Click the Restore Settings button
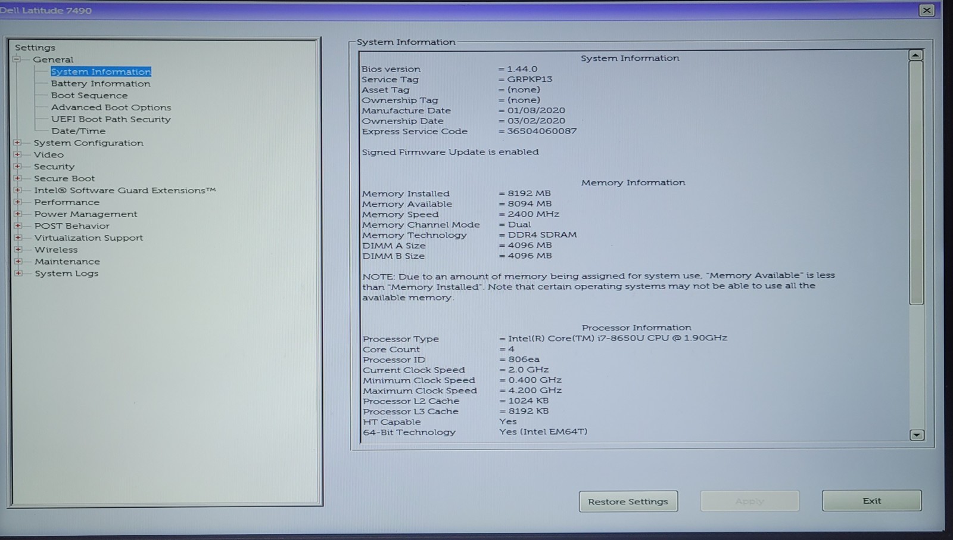The height and width of the screenshot is (540, 953). click(x=628, y=501)
